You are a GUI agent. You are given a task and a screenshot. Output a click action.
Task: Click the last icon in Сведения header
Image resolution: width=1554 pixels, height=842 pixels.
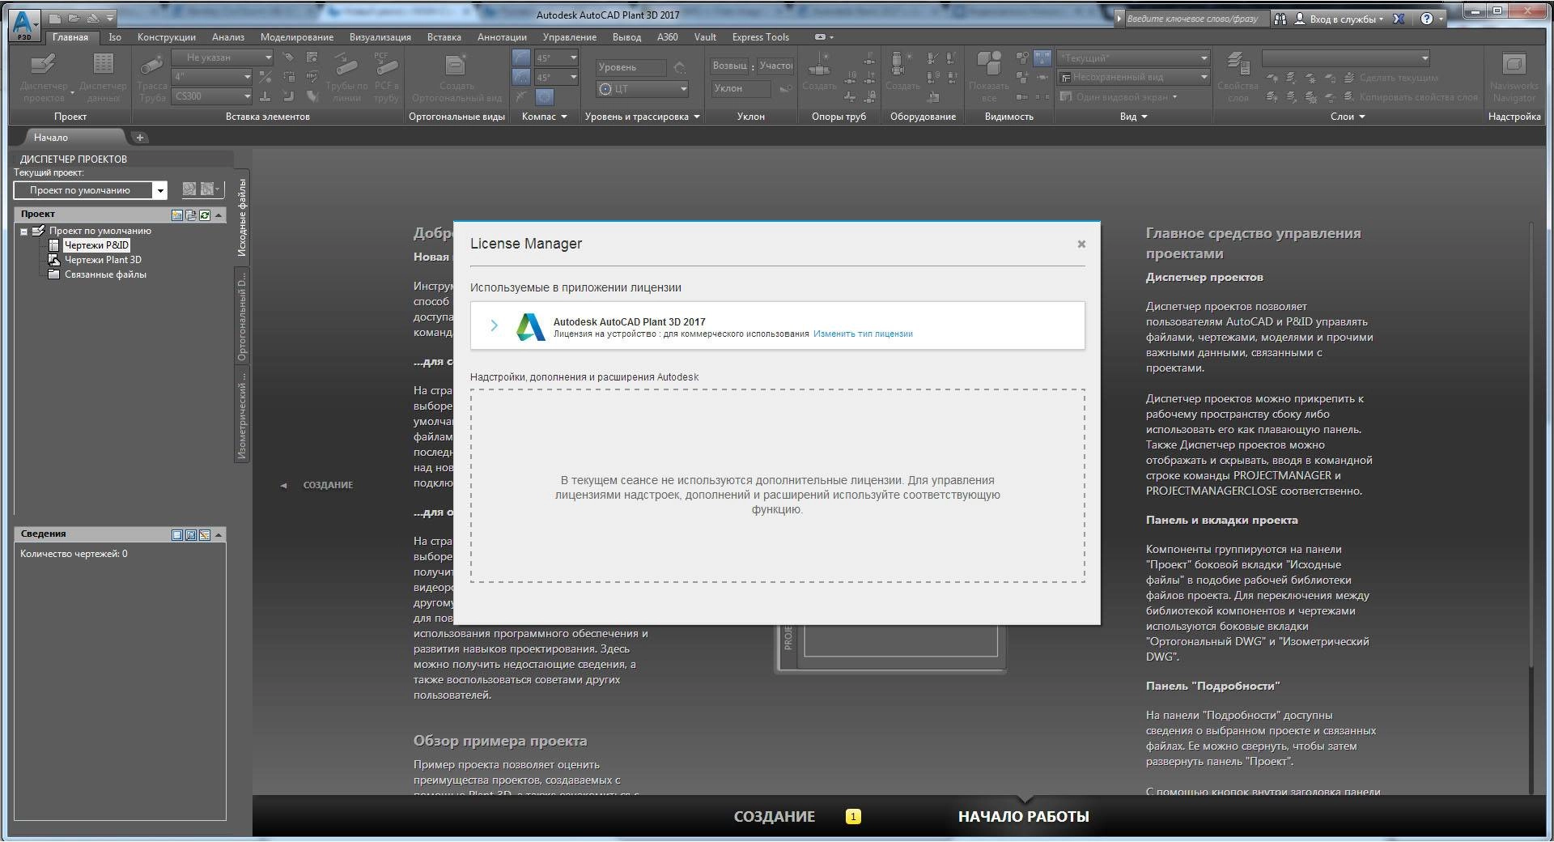pyautogui.click(x=205, y=534)
